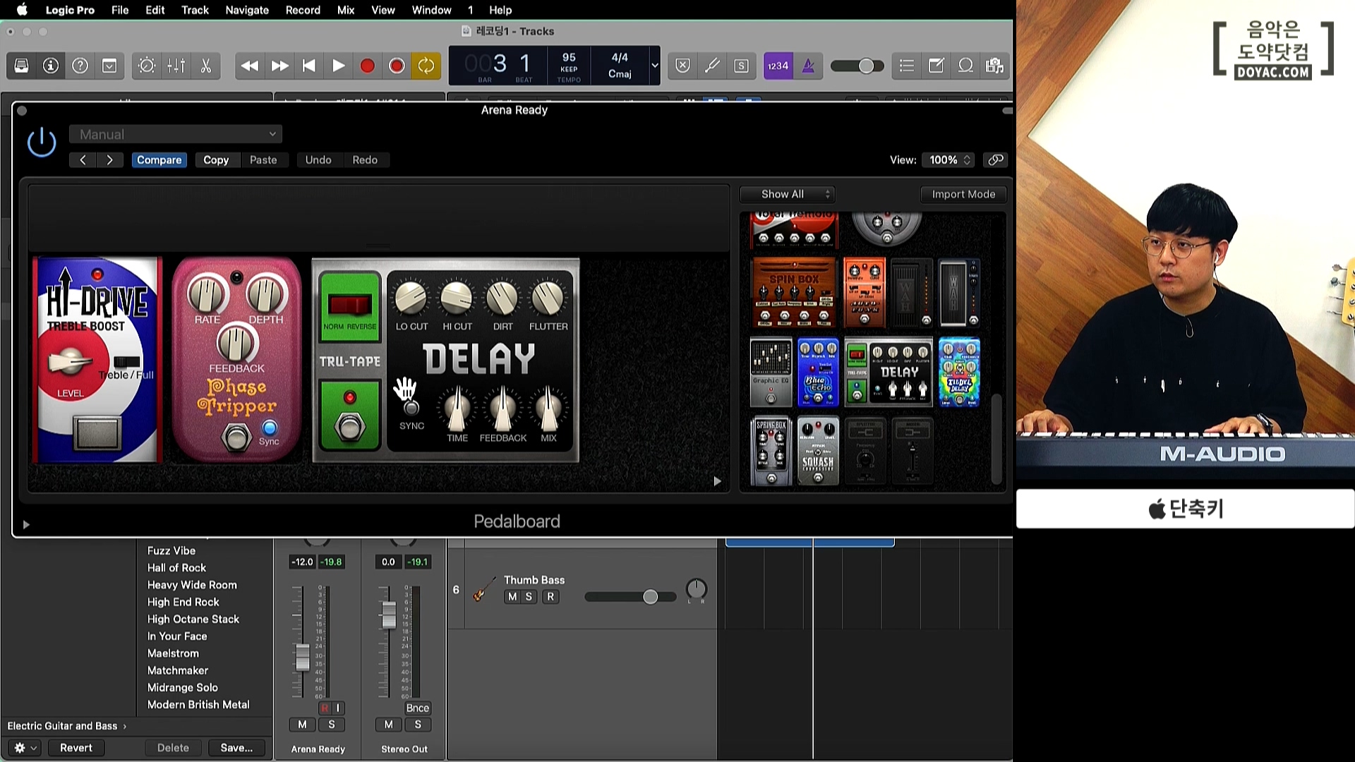This screenshot has width=1355, height=762.
Task: Expand plugin extended parameters disclosure triangle
Action: tap(26, 524)
